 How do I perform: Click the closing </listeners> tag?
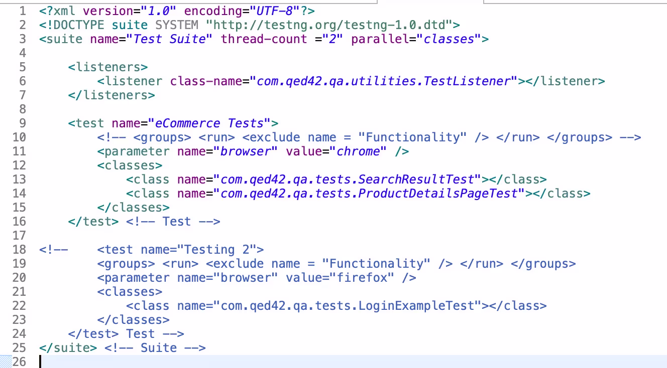click(112, 95)
